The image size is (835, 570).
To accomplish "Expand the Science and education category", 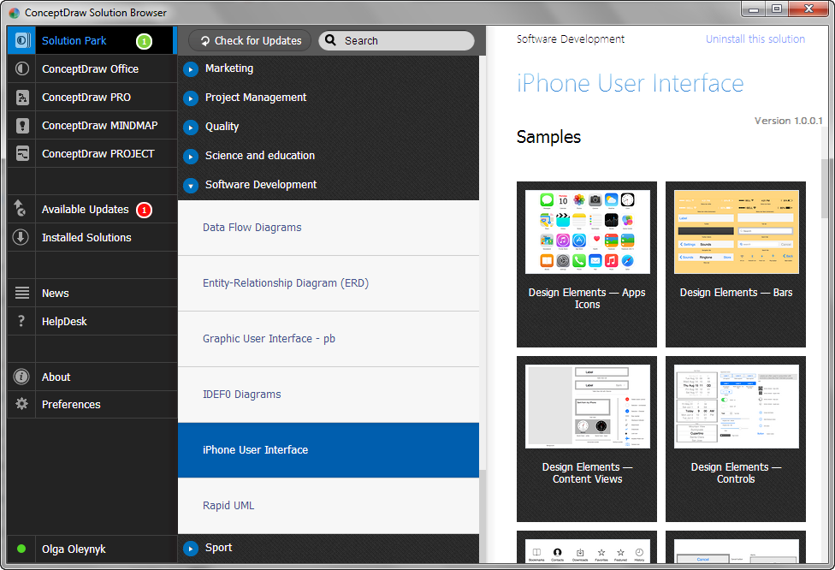I will click(x=190, y=157).
